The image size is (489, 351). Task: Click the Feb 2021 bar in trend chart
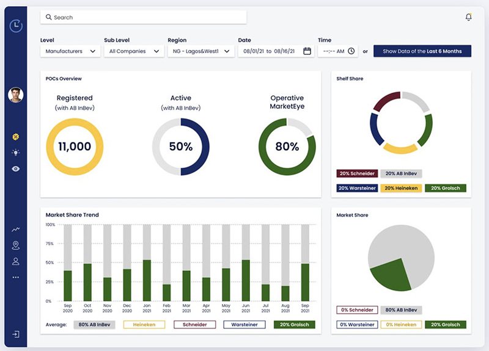[166, 262]
